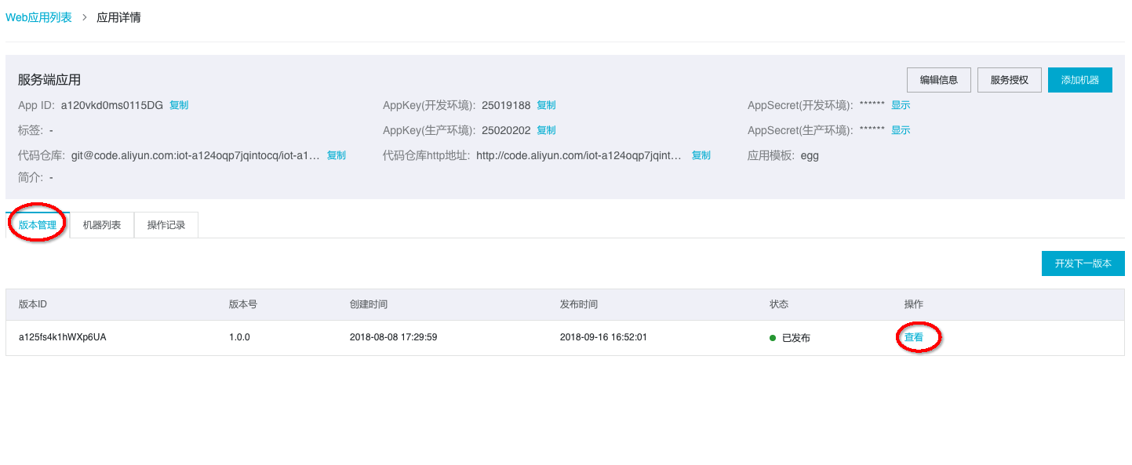Switch to the 机器列表 tab
This screenshot has width=1132, height=465.
tap(102, 225)
